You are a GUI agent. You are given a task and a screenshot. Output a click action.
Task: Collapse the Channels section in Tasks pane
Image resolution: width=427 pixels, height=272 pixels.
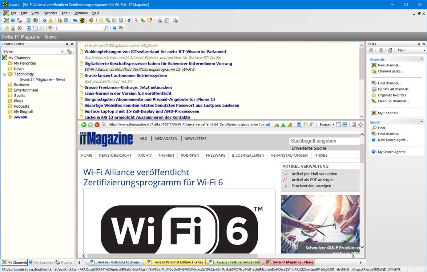pos(422,59)
